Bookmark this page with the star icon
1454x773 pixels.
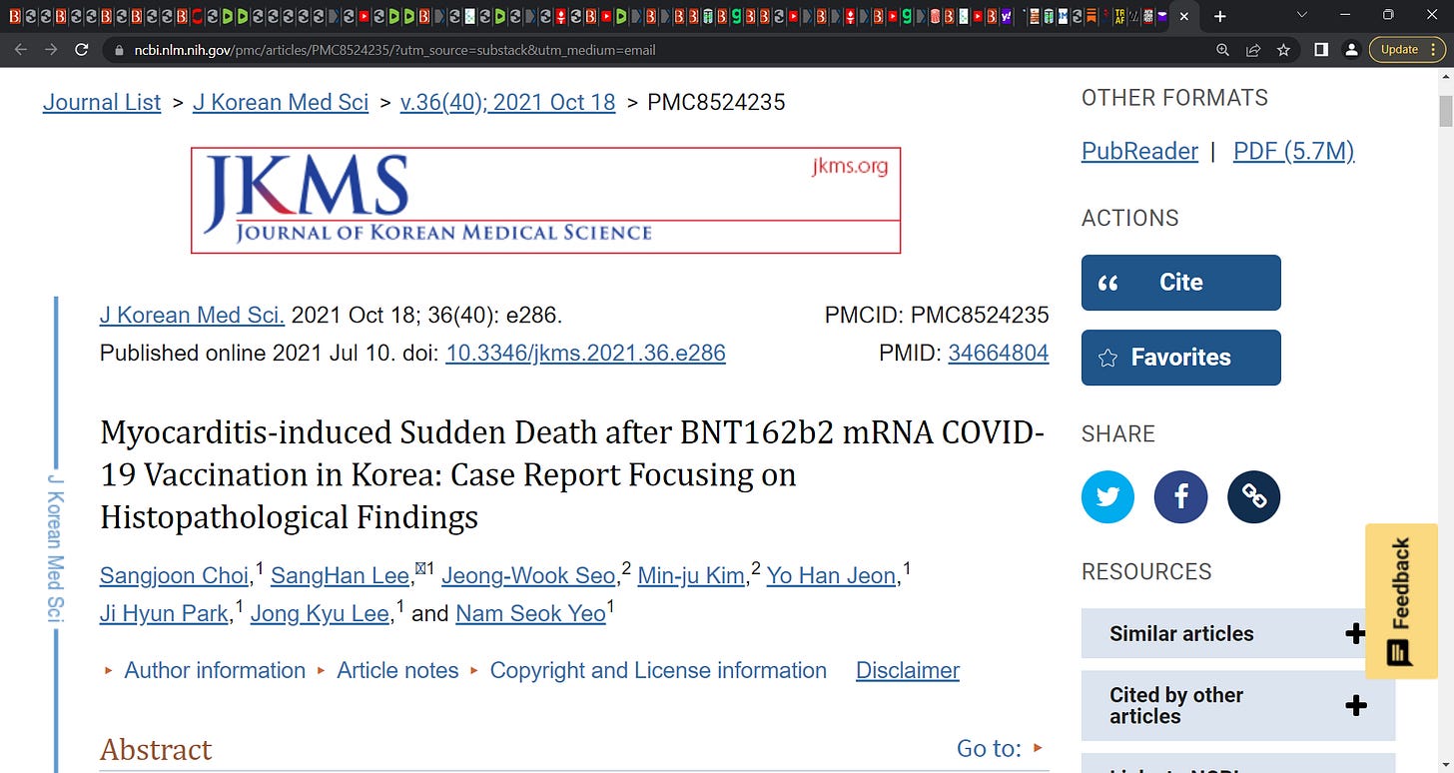pyautogui.click(x=1284, y=49)
